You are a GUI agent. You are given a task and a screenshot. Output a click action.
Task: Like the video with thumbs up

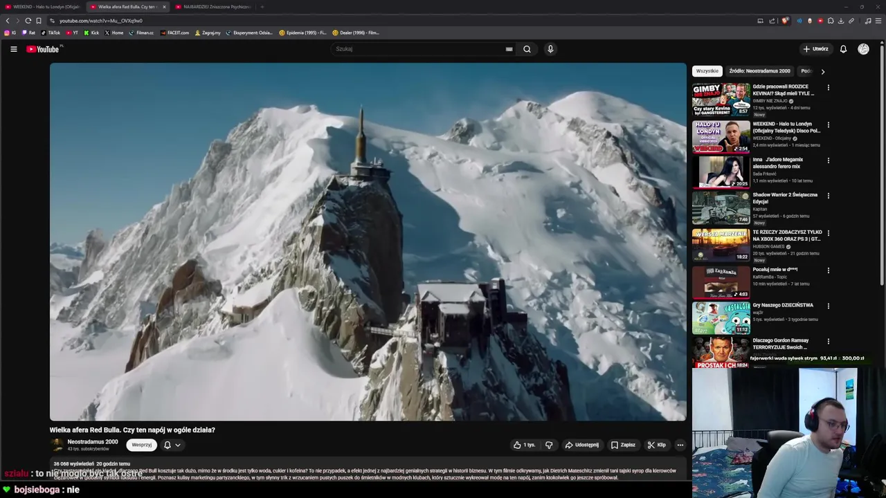tap(524, 445)
